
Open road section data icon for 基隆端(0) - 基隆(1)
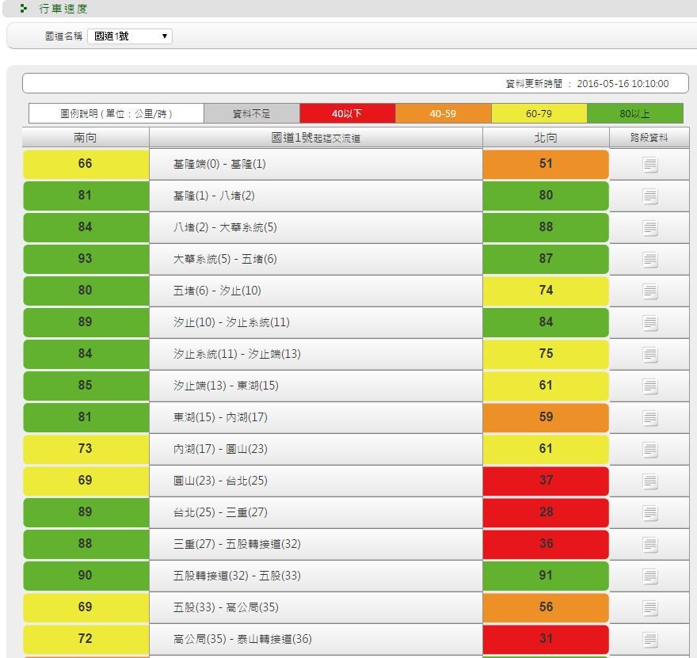pos(649,165)
